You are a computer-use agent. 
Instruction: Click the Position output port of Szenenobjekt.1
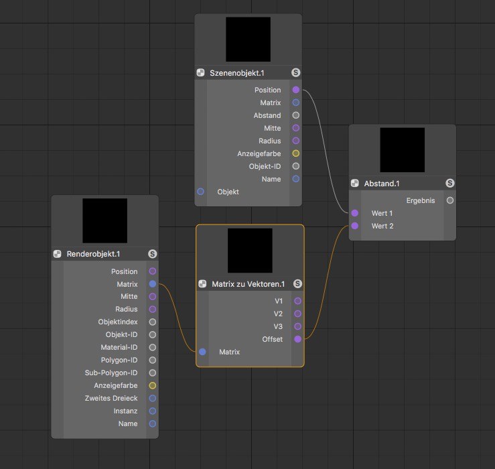click(x=296, y=90)
